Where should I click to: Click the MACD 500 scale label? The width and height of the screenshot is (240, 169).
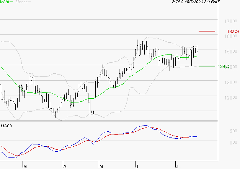pos(233,131)
